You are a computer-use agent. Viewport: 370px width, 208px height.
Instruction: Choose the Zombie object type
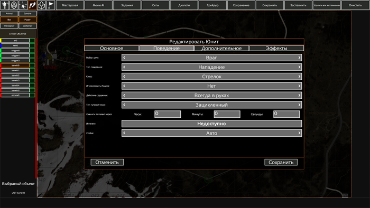tap(27, 14)
